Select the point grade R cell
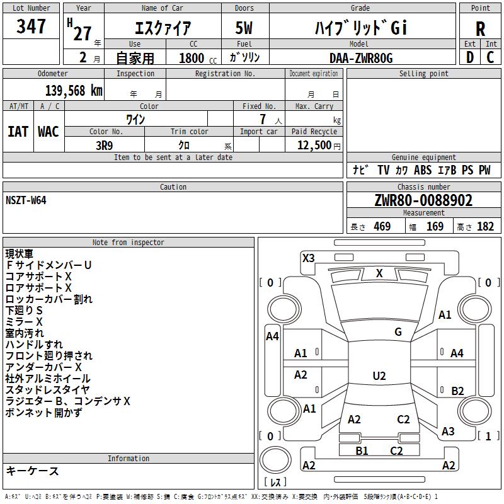 point(480,28)
